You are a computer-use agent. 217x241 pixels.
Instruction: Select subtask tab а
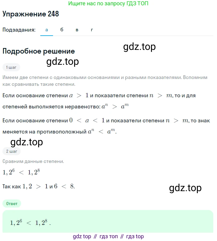46,30
